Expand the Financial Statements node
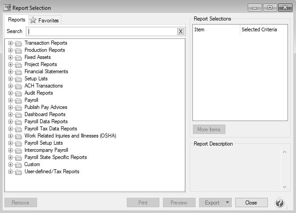This screenshot has width=296, height=213. tap(10, 72)
